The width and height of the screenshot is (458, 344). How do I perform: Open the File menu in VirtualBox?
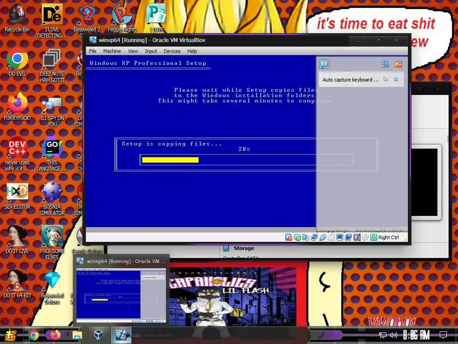(93, 51)
